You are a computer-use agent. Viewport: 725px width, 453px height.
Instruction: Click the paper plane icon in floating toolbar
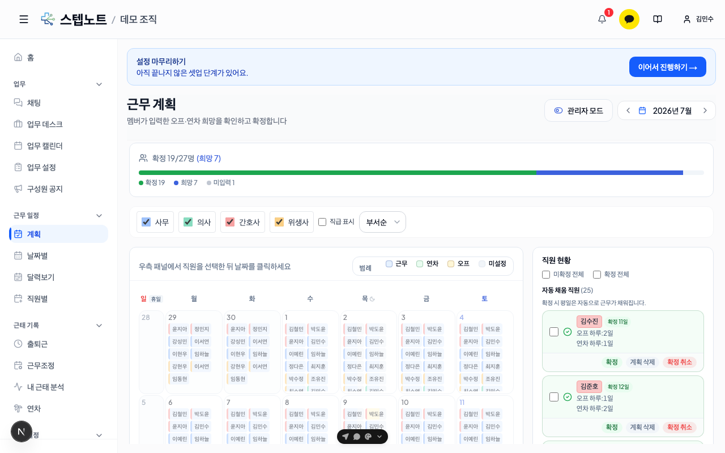pos(346,437)
